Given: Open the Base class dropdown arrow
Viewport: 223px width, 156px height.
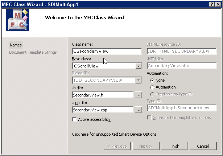Looking at the screenshot, I should [138, 66].
